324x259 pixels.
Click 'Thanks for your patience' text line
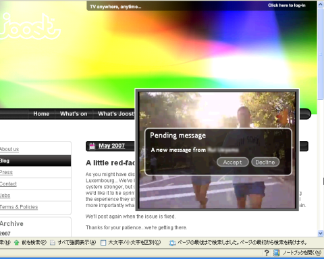[x=136, y=227]
